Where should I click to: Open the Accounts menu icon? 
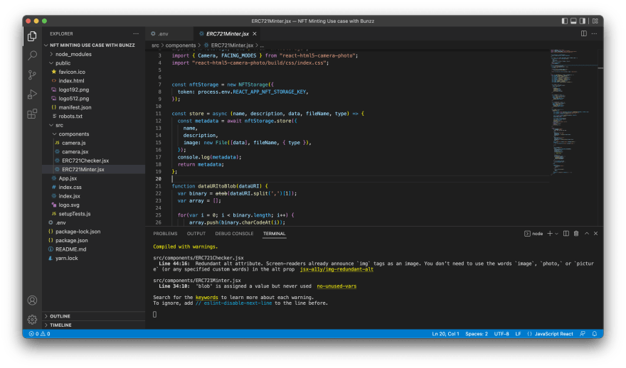[32, 301]
